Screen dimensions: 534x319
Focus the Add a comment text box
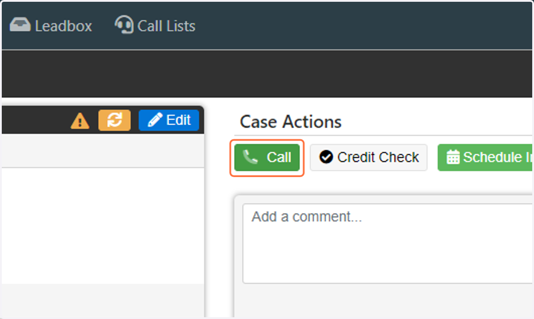coord(388,243)
